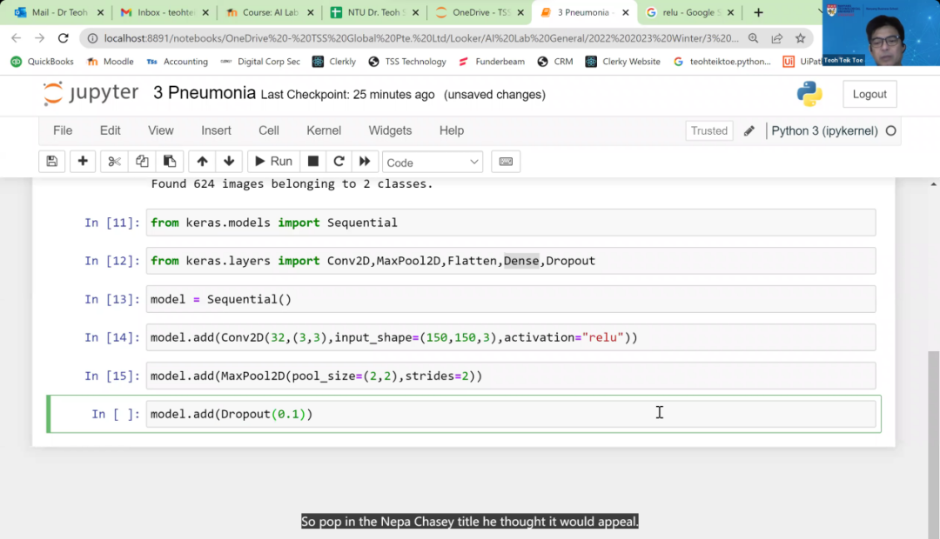The height and width of the screenshot is (539, 940).
Task: Click the share page icon in address bar
Action: click(x=777, y=38)
